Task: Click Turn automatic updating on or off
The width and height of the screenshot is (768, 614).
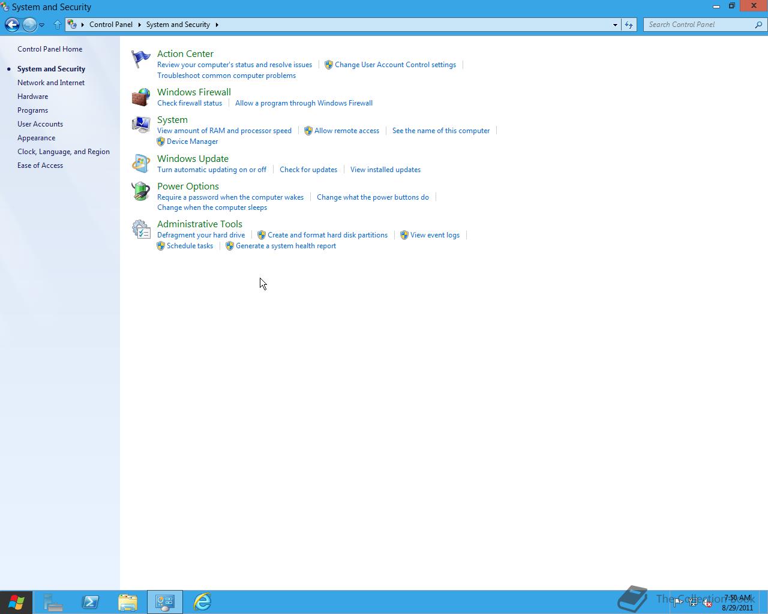Action: pos(212,170)
